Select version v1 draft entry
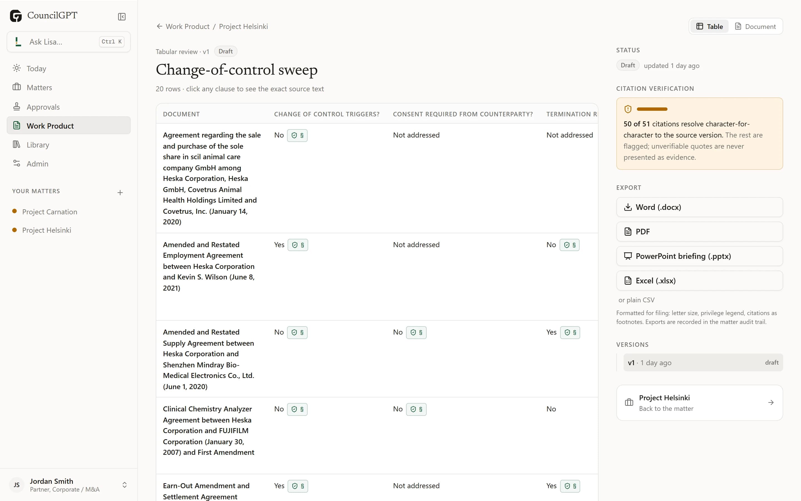The width and height of the screenshot is (801, 501). 703,362
